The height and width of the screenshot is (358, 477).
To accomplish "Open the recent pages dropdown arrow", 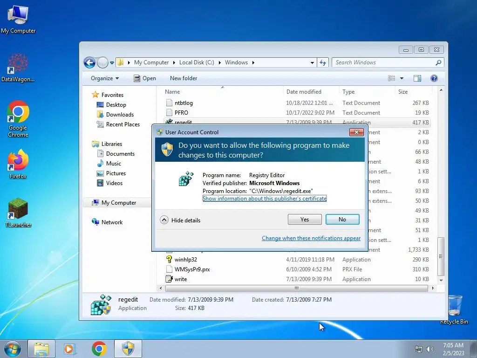I will point(112,63).
